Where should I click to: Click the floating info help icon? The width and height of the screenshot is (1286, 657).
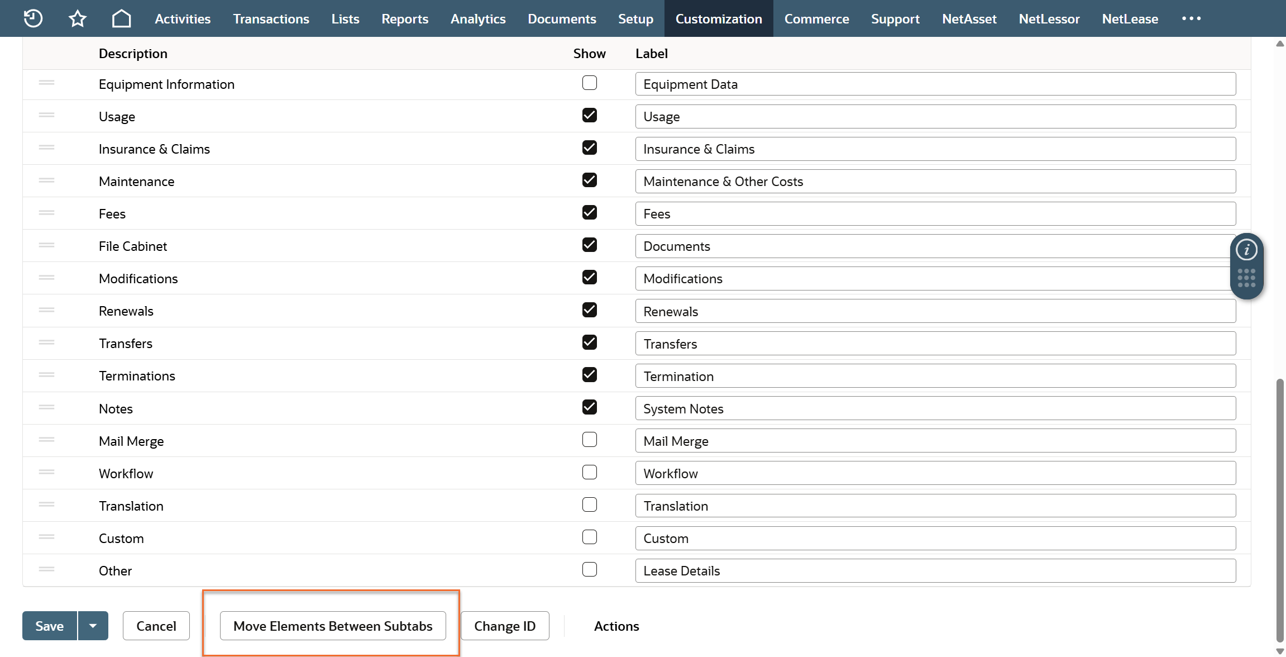click(1246, 250)
